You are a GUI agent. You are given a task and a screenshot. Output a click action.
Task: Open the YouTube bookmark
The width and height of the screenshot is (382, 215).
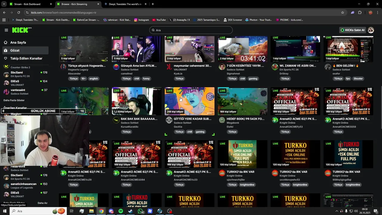[x=159, y=20]
